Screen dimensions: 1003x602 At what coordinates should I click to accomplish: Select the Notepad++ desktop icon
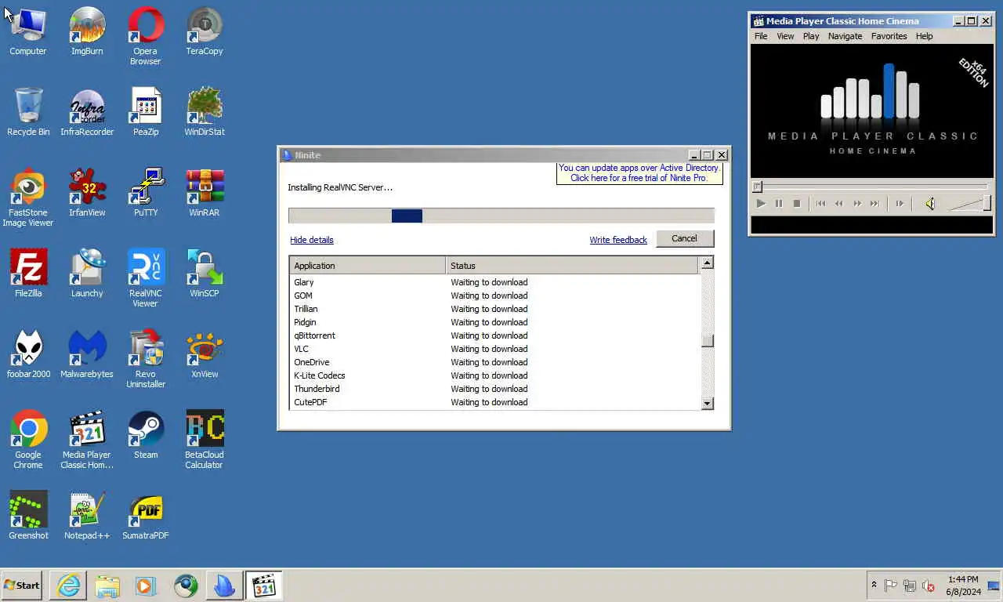click(x=87, y=516)
